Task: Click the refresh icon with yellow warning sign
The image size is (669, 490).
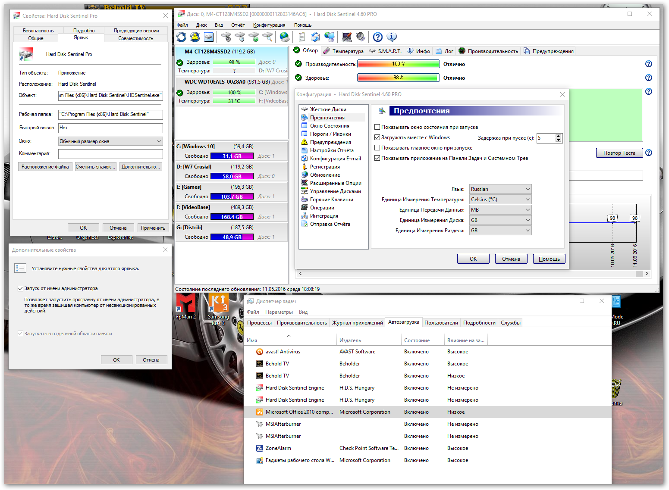Action: (x=195, y=37)
